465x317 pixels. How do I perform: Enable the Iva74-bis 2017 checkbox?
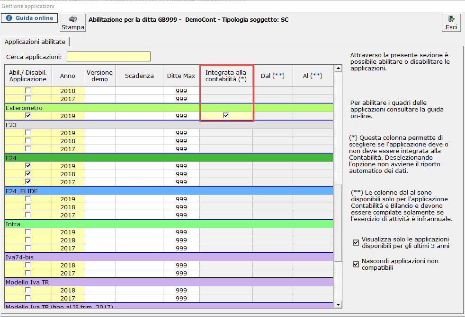tap(28, 273)
